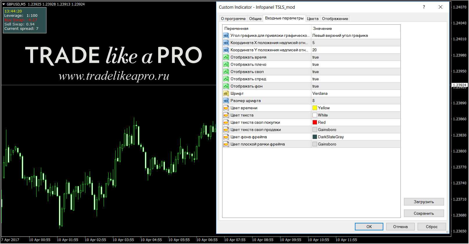Image resolution: width=469 pixels, height=244 pixels.
Task: Click the integer icon beside Координата X row
Action: pos(226,43)
